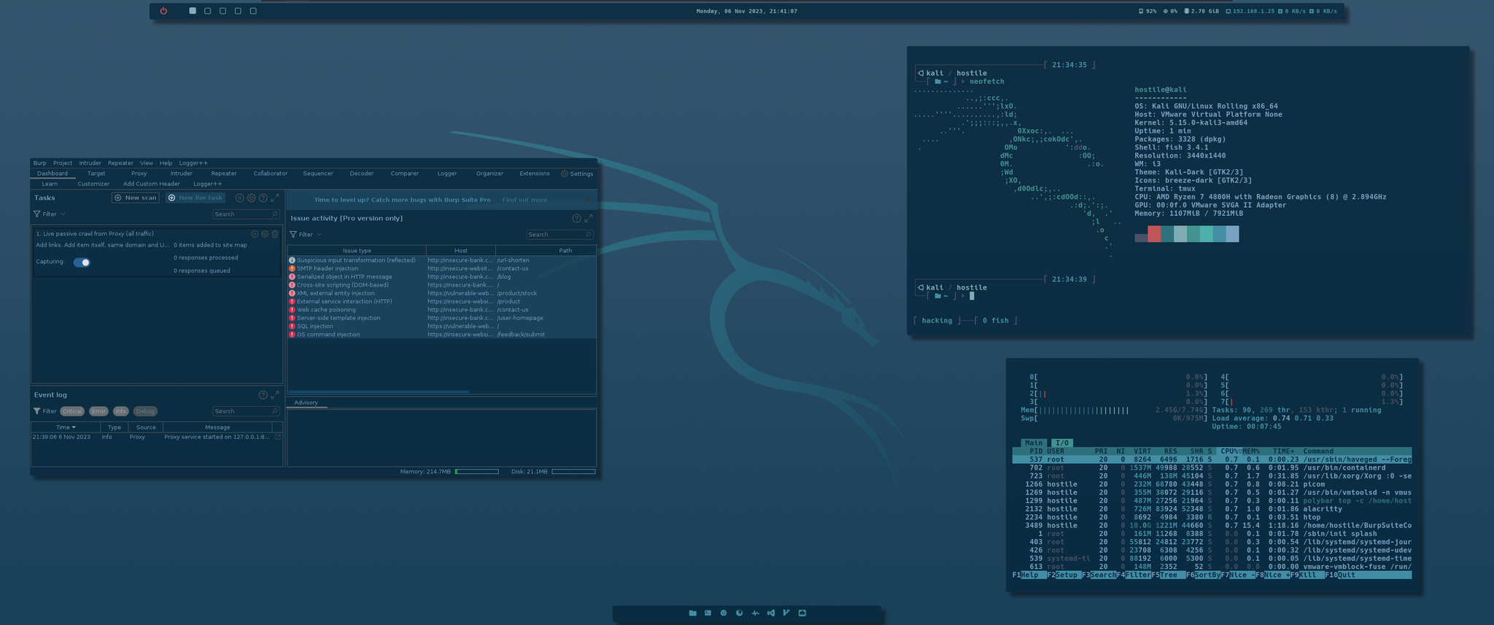
Task: Toggle the Error filter in Event log
Action: [98, 411]
